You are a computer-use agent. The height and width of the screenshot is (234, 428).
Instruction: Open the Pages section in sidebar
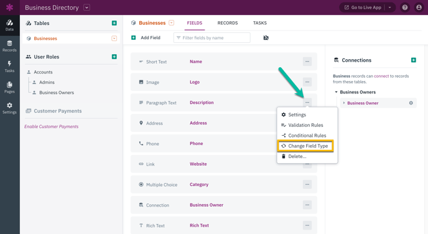point(9,87)
